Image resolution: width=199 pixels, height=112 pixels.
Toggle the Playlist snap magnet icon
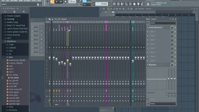[104, 9]
